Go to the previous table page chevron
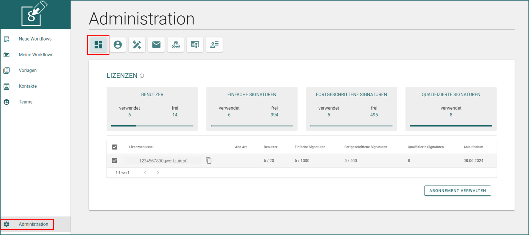The width and height of the screenshot is (529, 235). (145, 173)
